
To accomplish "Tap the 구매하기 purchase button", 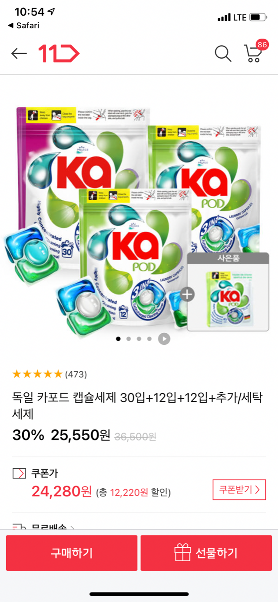I will pos(72,553).
